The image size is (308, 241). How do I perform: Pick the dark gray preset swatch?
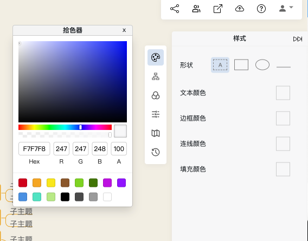point(79,197)
